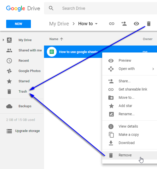The image size is (157, 169).
Task: Sort files by the Name column header
Action: click(54, 39)
